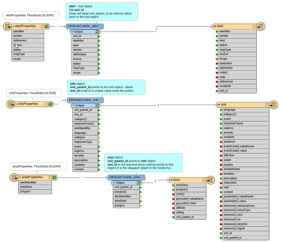Click the feature table icon beside alertProperties

(x=7, y=26)
